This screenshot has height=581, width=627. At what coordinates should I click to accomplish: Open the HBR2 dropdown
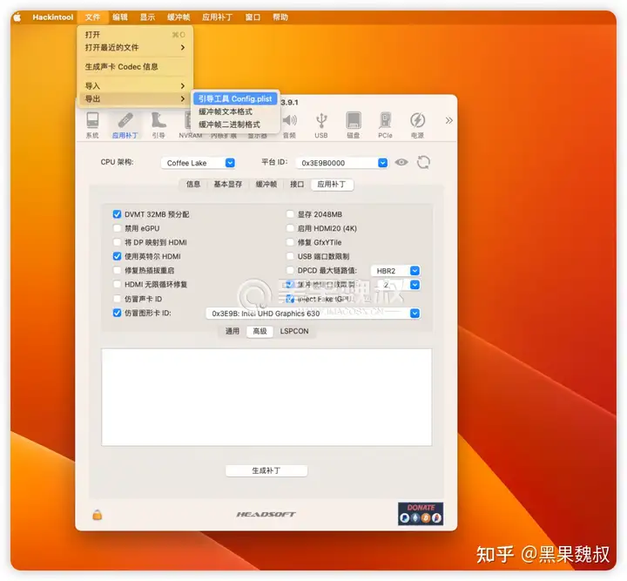point(395,271)
